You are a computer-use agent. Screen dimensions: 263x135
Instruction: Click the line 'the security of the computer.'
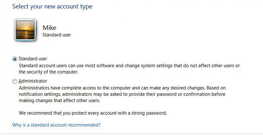pyautogui.click(x=48, y=72)
